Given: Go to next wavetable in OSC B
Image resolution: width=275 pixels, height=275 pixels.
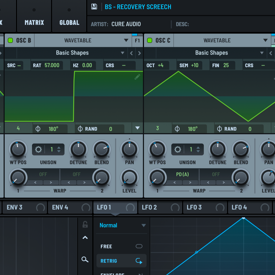Looking at the screenshot, I should pyautogui.click(x=140, y=53).
